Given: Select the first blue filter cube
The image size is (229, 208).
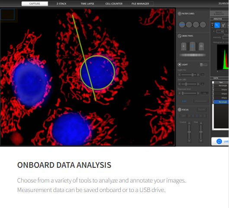Looking at the screenshot, I should (x=182, y=25).
